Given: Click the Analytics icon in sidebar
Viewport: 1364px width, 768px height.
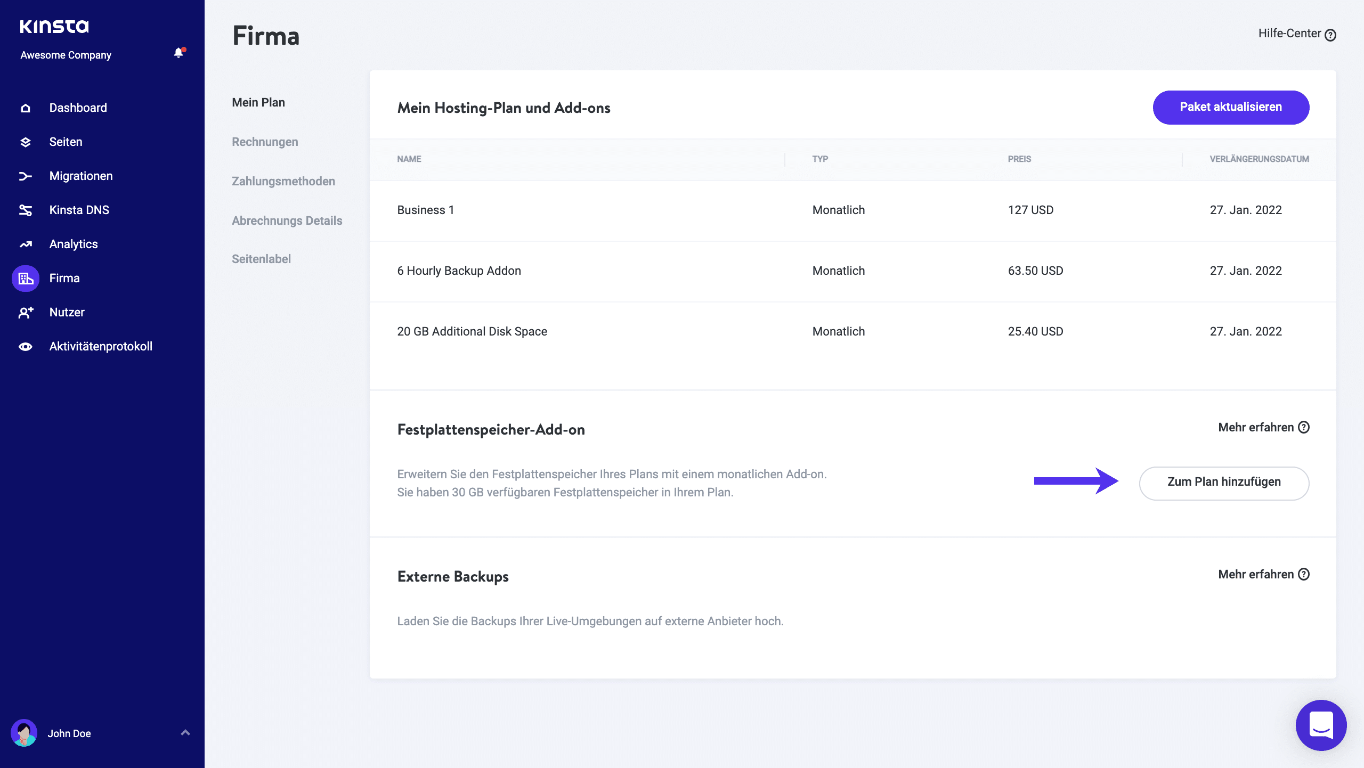Looking at the screenshot, I should 25,243.
